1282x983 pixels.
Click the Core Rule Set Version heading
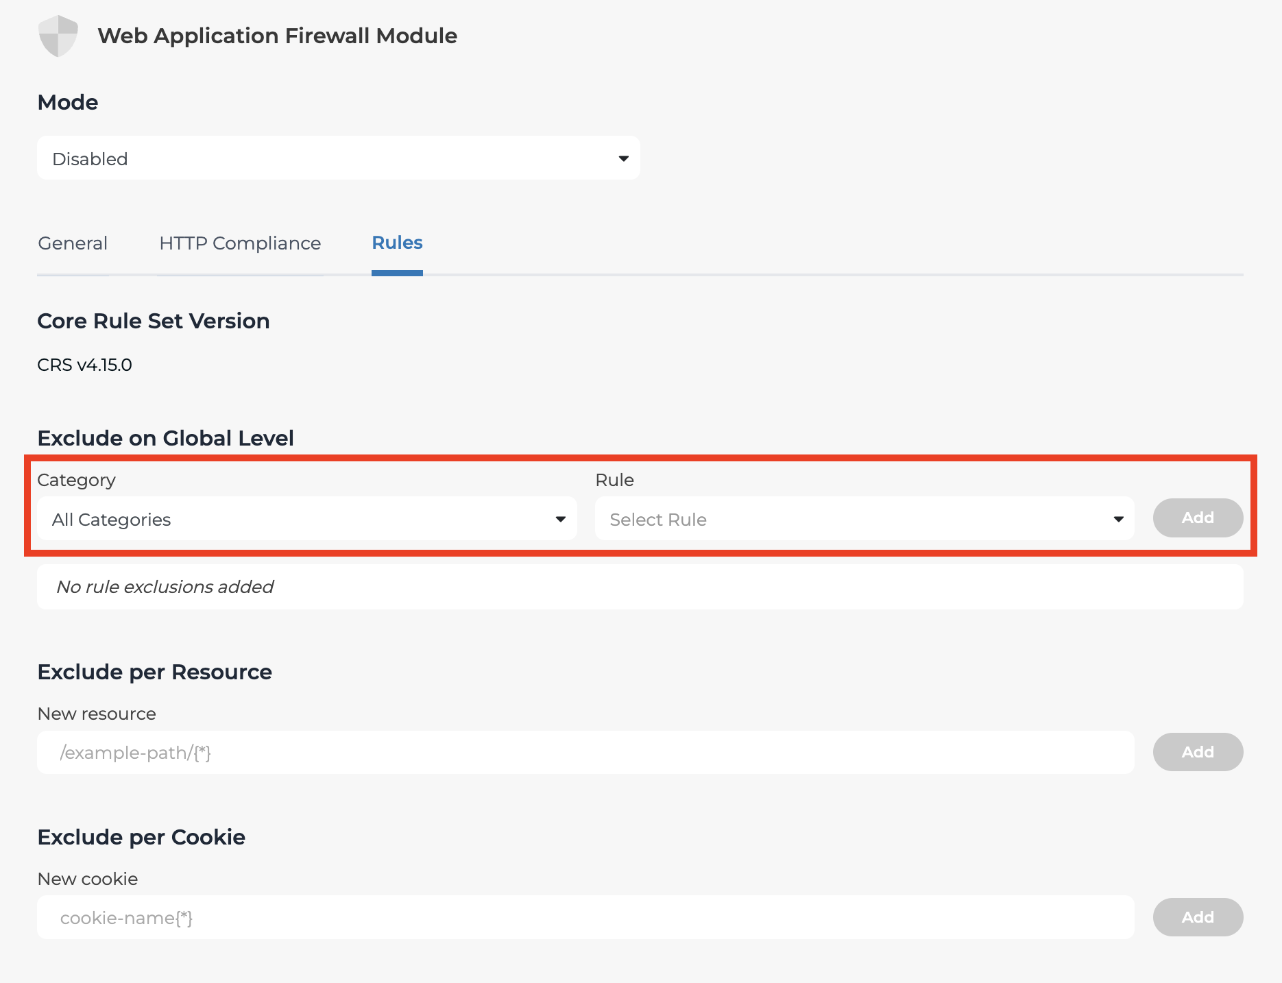click(154, 321)
